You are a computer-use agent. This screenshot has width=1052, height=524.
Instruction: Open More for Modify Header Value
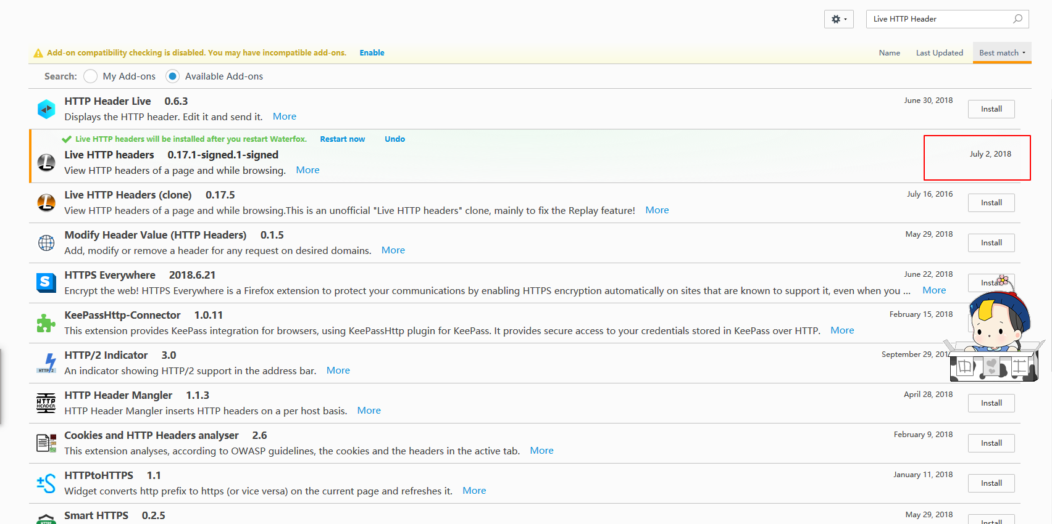click(x=393, y=250)
